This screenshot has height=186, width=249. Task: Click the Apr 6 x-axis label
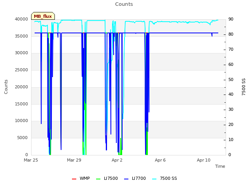(x=160, y=160)
